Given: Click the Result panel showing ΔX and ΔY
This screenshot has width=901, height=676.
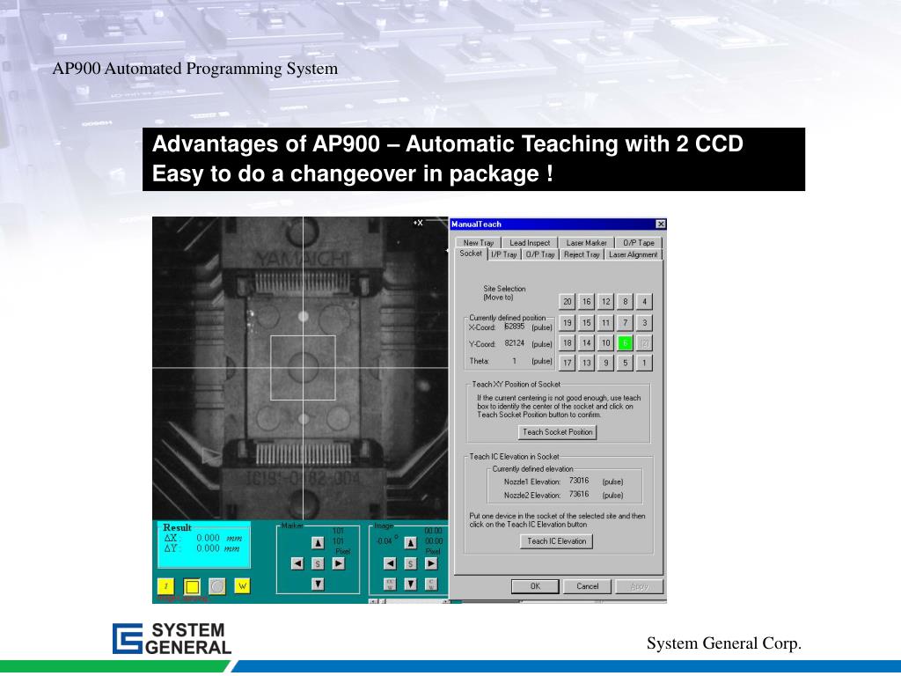Looking at the screenshot, I should coord(204,544).
